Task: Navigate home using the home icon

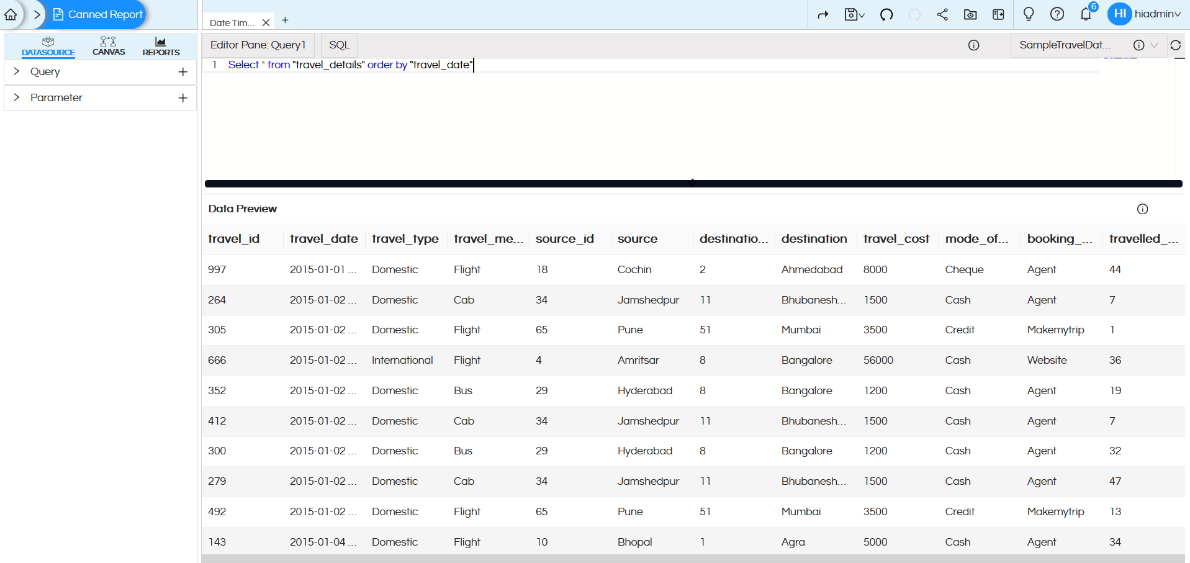Action: (10, 14)
